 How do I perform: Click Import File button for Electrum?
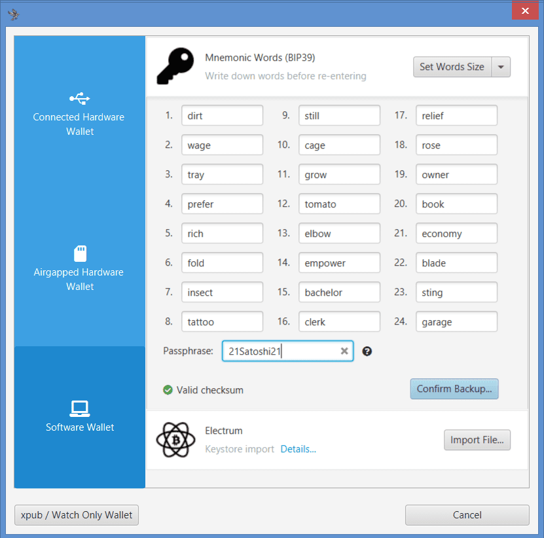477,440
